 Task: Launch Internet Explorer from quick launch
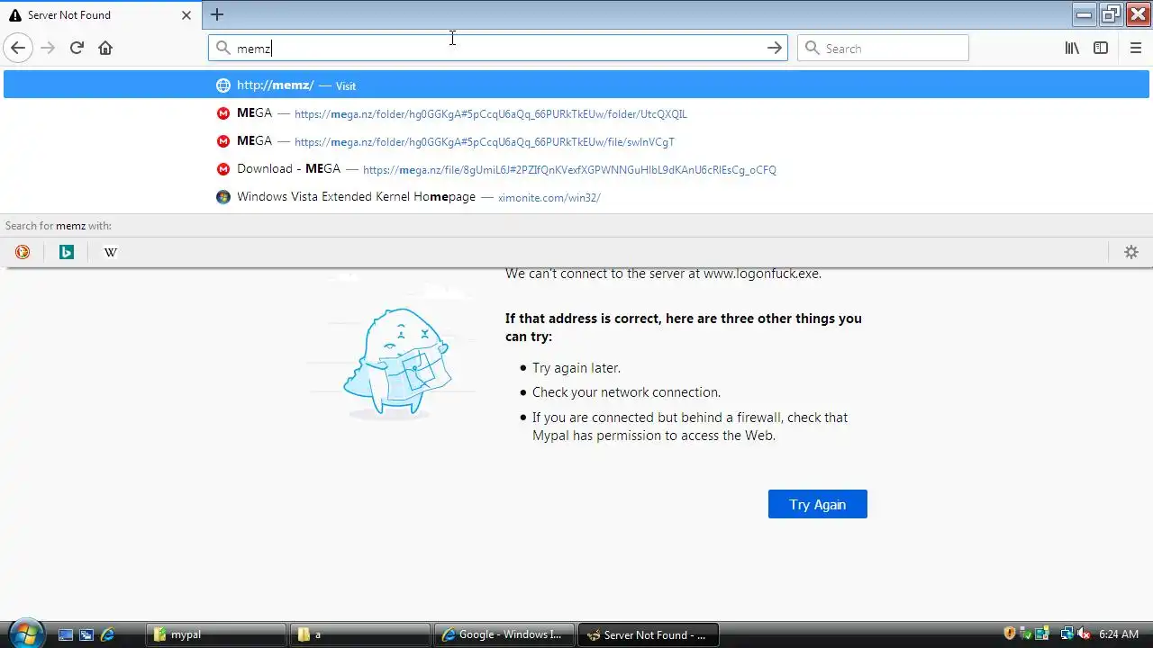[107, 634]
